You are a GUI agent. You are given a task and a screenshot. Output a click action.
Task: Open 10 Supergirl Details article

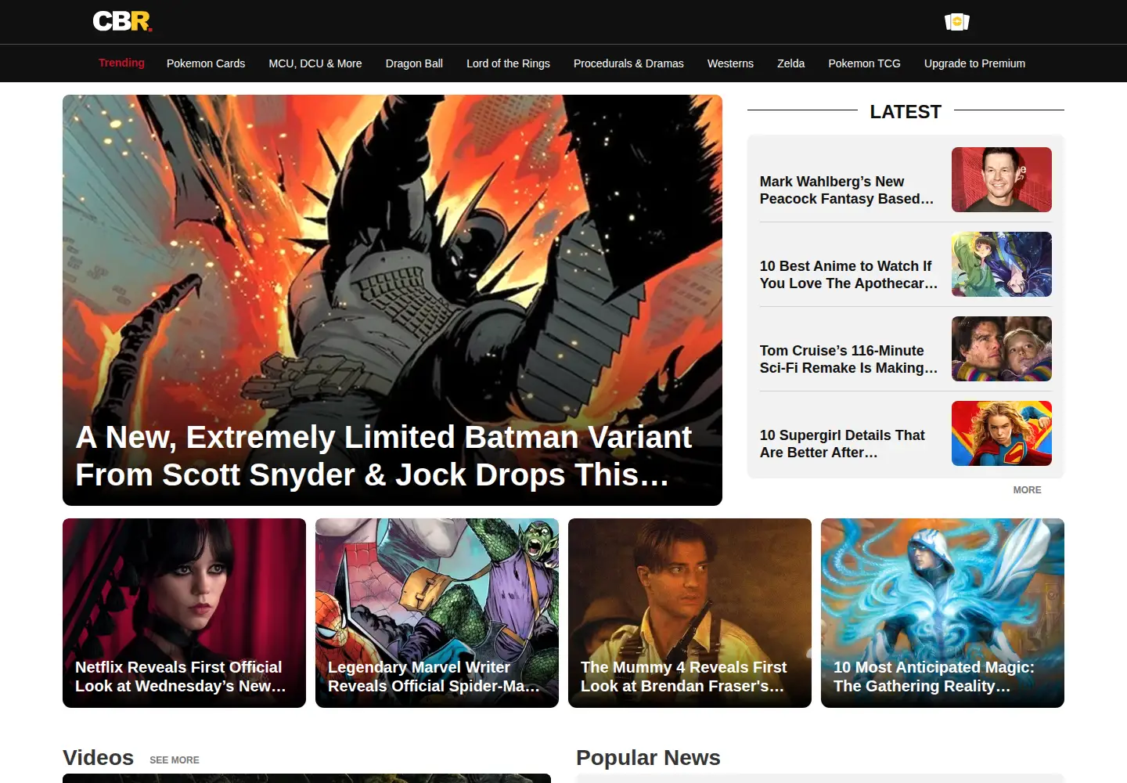point(842,444)
